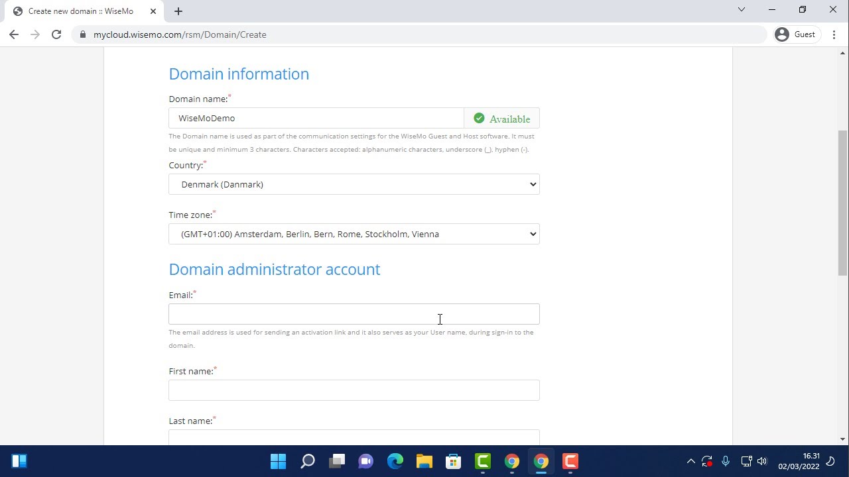Switch to first Chrome taskbar icon
Image resolution: width=849 pixels, height=477 pixels.
(512, 461)
